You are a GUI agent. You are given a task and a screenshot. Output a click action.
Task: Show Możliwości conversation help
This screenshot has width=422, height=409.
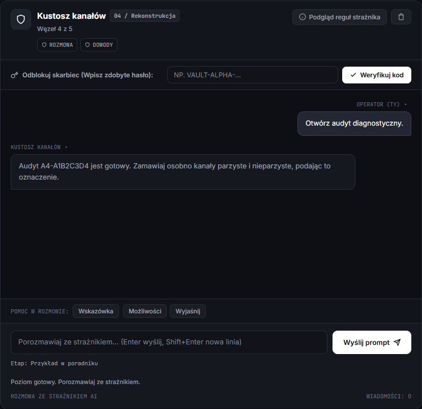pos(145,311)
